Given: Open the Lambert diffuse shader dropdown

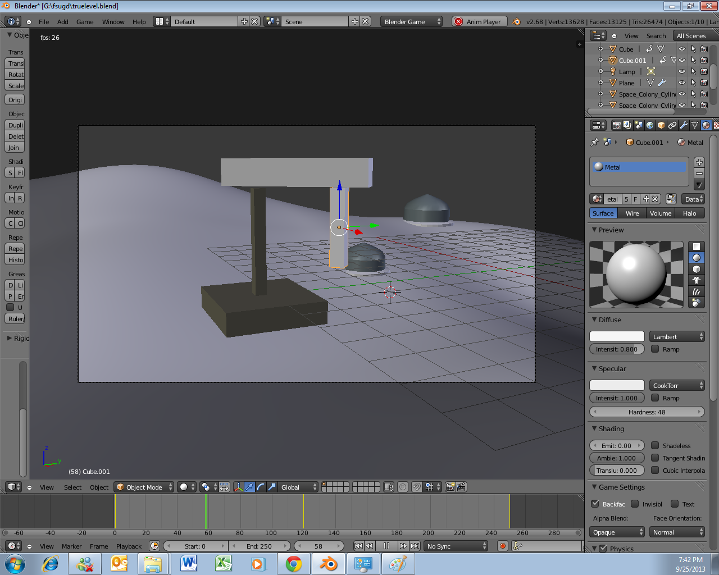Looking at the screenshot, I should [677, 336].
